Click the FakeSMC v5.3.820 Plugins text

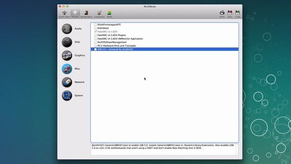coord(111,35)
